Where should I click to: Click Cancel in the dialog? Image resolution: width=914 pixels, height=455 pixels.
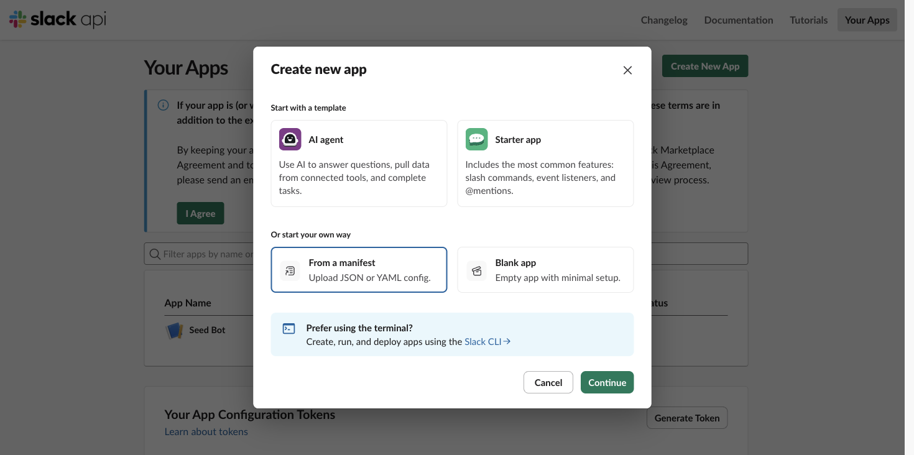click(x=548, y=382)
